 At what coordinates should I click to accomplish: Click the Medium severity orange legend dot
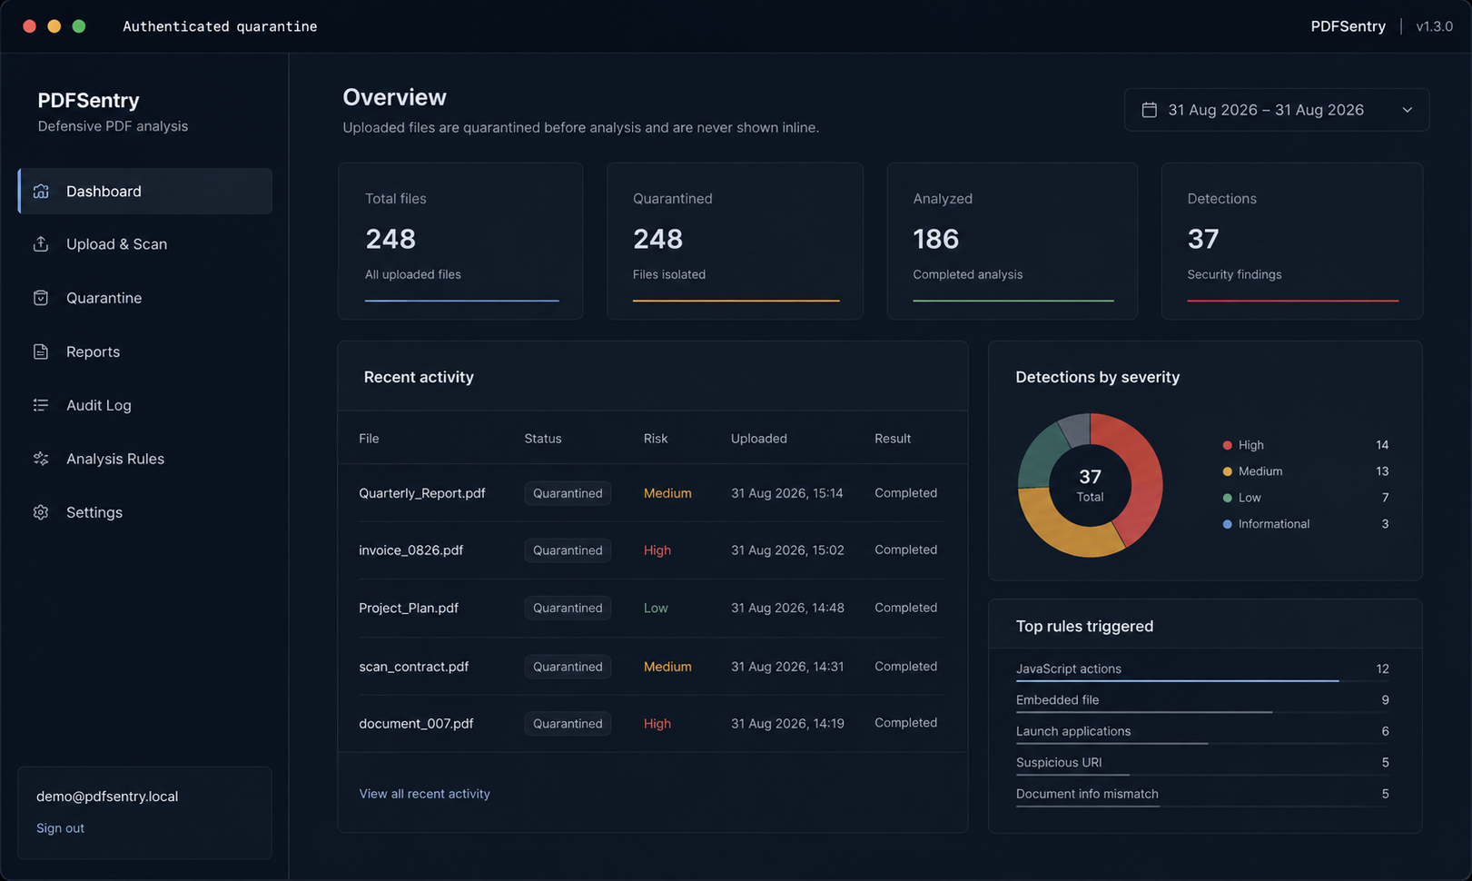click(x=1228, y=471)
